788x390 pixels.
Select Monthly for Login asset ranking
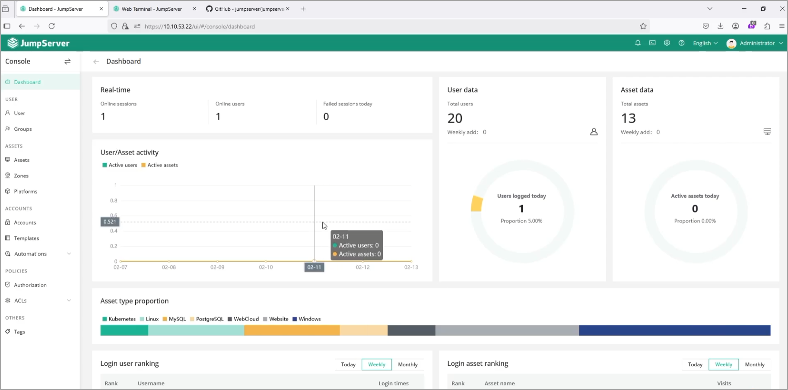(755, 365)
